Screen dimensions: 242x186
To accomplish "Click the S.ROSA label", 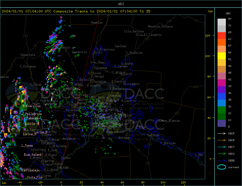I will tap(140, 128).
